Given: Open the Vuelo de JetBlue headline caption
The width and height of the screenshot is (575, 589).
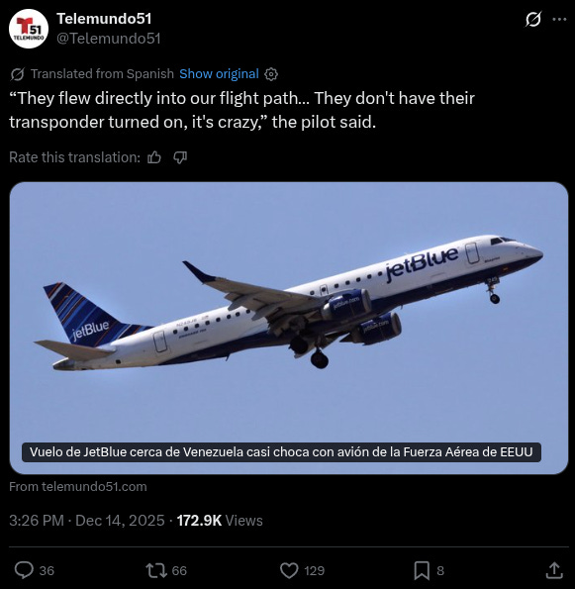Looking at the screenshot, I should point(281,451).
